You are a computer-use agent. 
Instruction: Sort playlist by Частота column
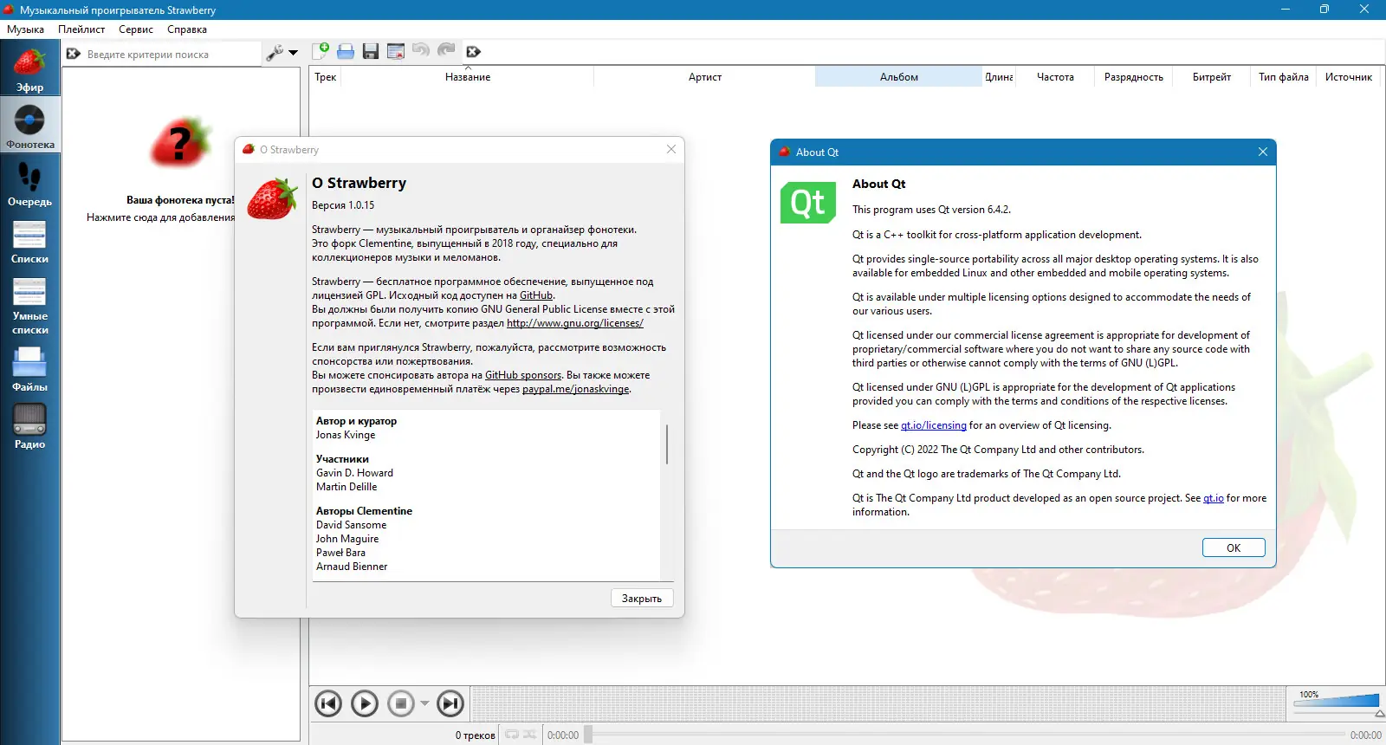pyautogui.click(x=1055, y=77)
